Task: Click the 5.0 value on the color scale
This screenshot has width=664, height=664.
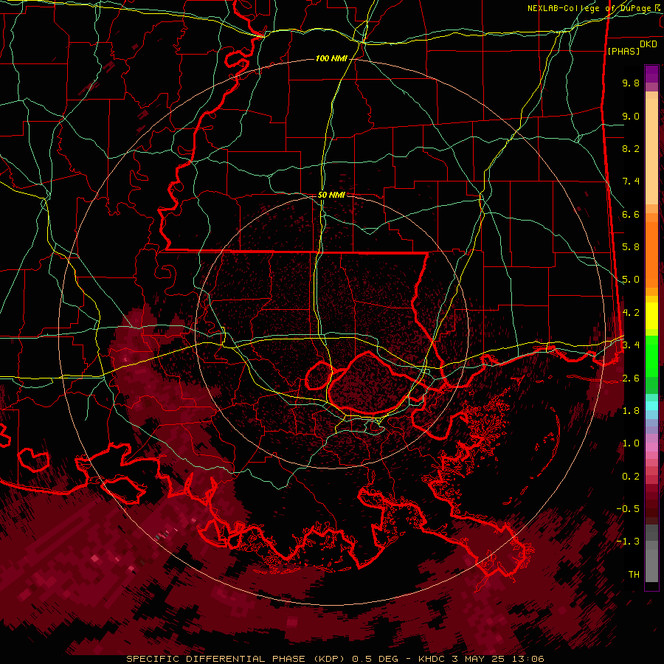Action: click(631, 280)
